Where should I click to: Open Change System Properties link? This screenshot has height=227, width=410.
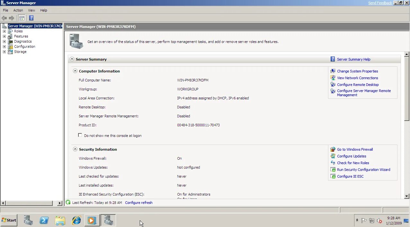357,71
